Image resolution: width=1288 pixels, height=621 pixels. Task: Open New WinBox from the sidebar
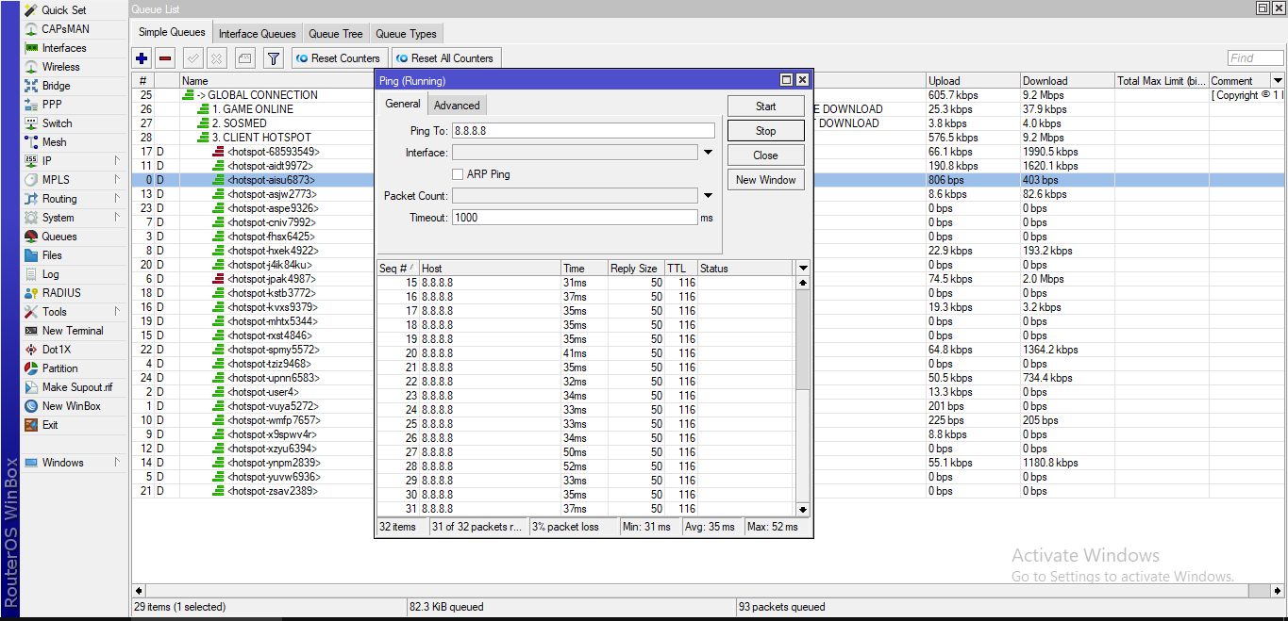[71, 406]
